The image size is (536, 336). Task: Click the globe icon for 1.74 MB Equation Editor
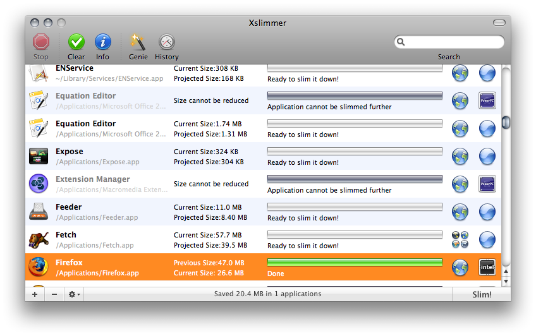pyautogui.click(x=460, y=129)
